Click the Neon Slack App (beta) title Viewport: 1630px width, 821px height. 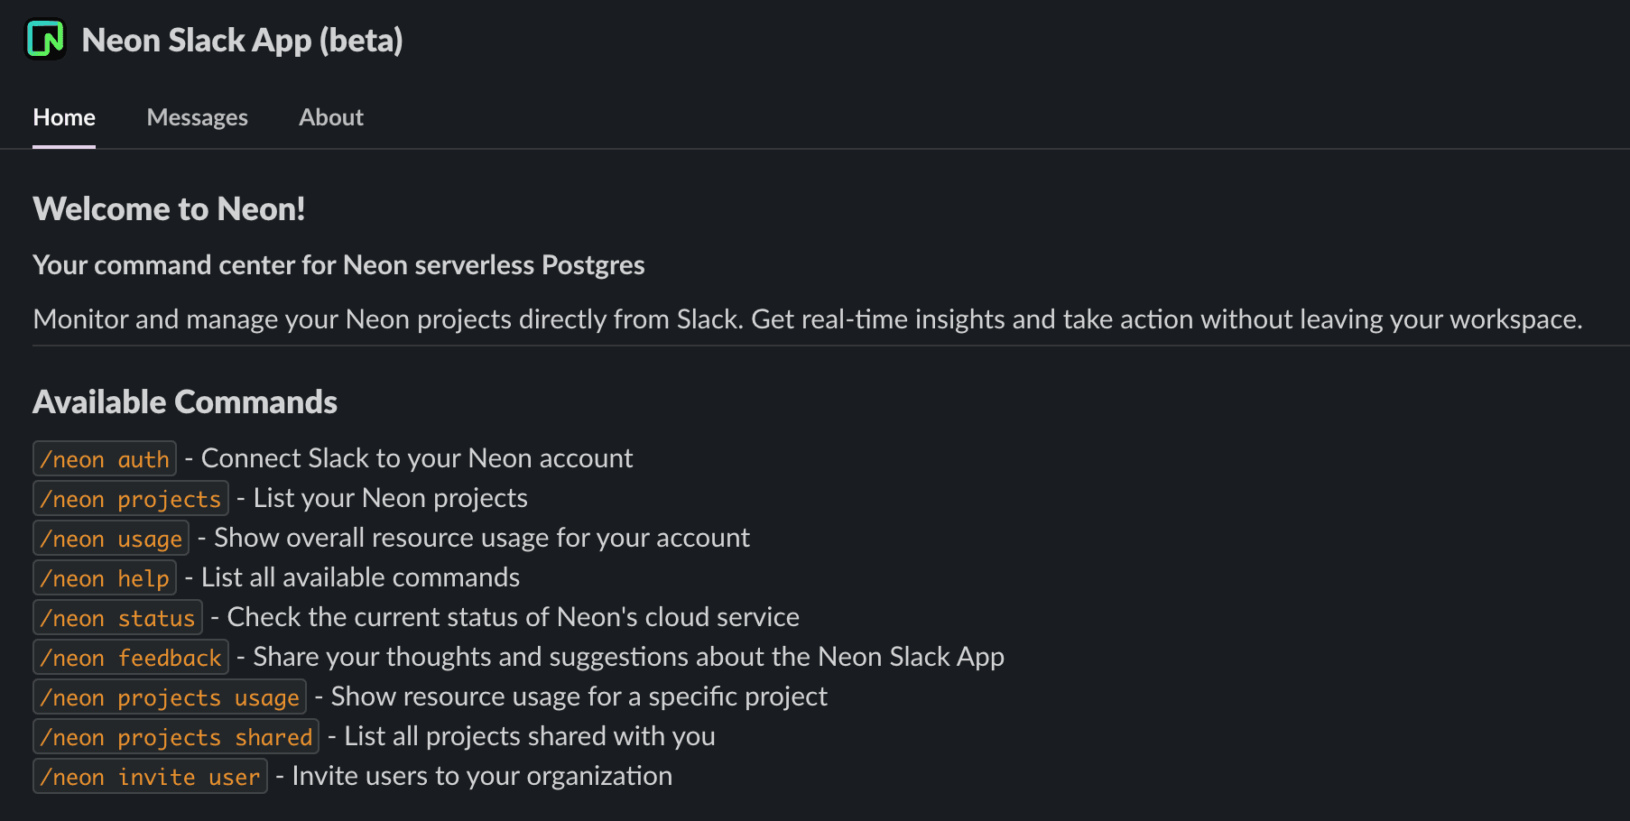242,40
